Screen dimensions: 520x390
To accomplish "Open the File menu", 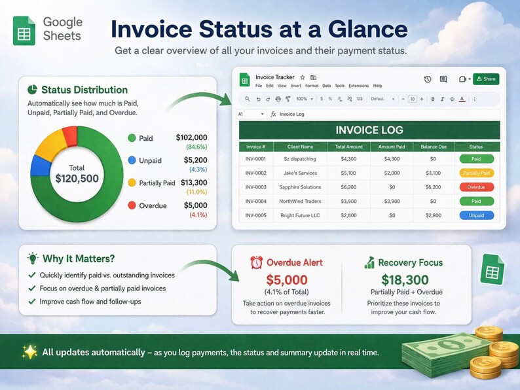I will click(x=259, y=86).
